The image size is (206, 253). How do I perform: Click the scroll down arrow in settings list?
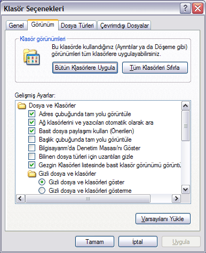tap(186, 190)
